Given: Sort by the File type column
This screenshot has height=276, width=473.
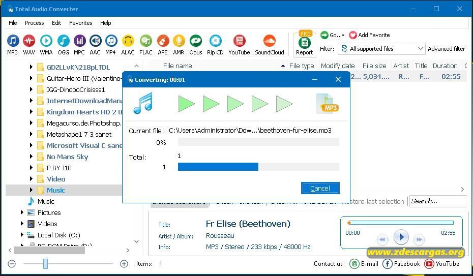Looking at the screenshot, I should 302,66.
